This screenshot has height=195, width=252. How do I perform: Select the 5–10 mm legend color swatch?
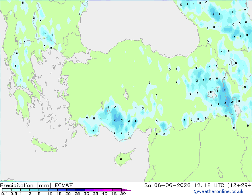(x=43, y=190)
